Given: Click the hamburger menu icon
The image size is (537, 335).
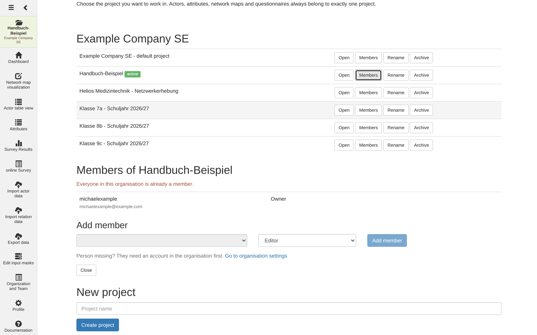Looking at the screenshot, I should pyautogui.click(x=11, y=7).
